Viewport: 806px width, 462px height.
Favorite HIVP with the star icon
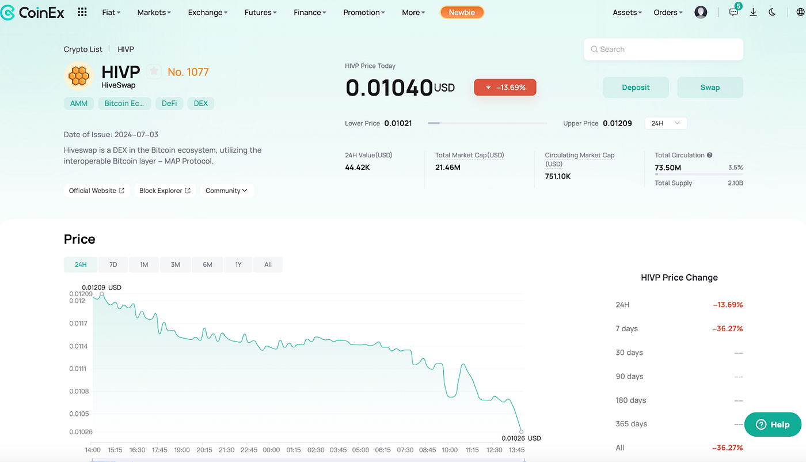pyautogui.click(x=154, y=71)
